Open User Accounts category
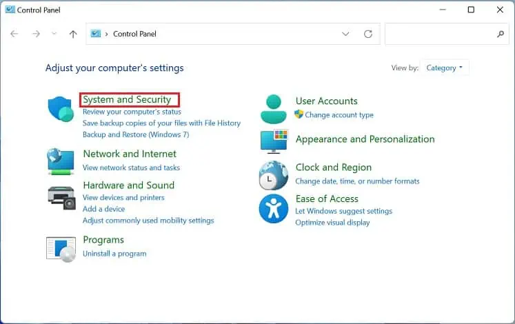The image size is (515, 324). coord(327,101)
